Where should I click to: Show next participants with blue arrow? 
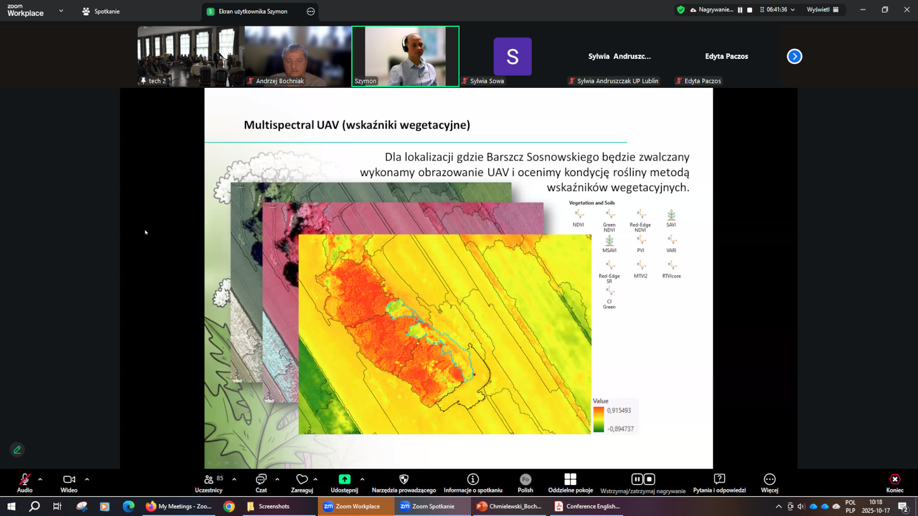coord(794,56)
